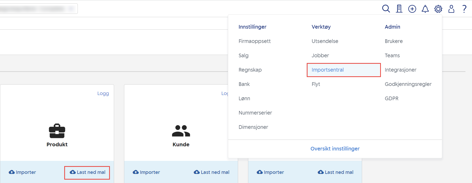Click the Produkt briefcase icon
This screenshot has height=183, width=472.
[57, 131]
